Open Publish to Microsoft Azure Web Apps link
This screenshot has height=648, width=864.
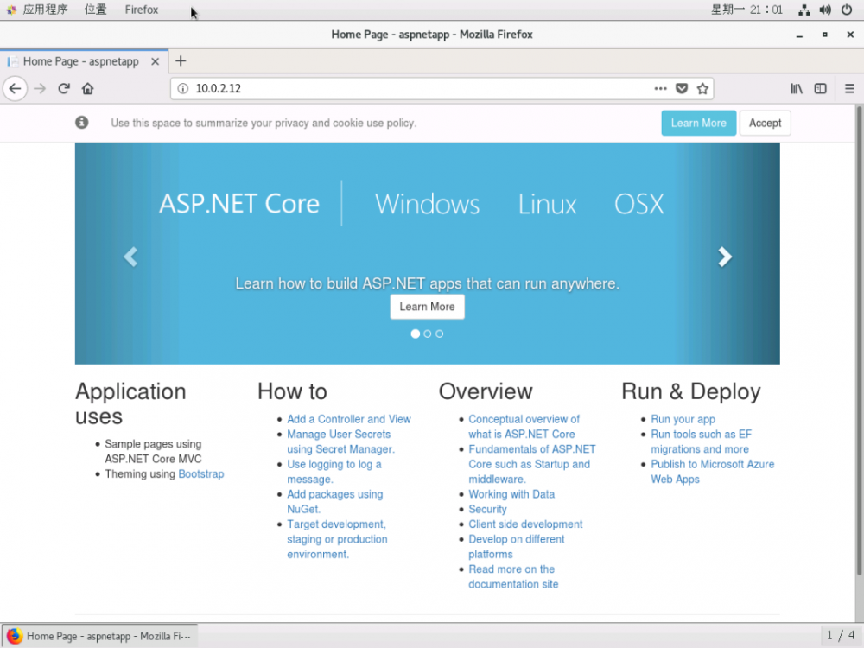[x=713, y=472]
